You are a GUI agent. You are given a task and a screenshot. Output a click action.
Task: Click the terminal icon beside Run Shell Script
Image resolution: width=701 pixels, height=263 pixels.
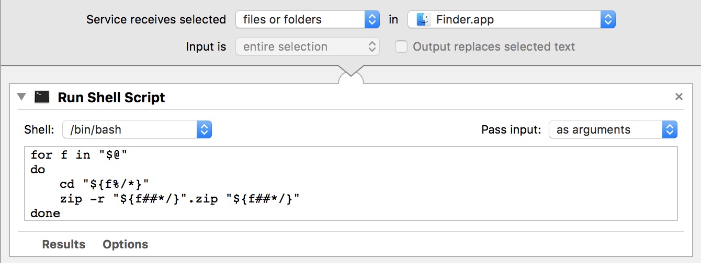pos(42,97)
